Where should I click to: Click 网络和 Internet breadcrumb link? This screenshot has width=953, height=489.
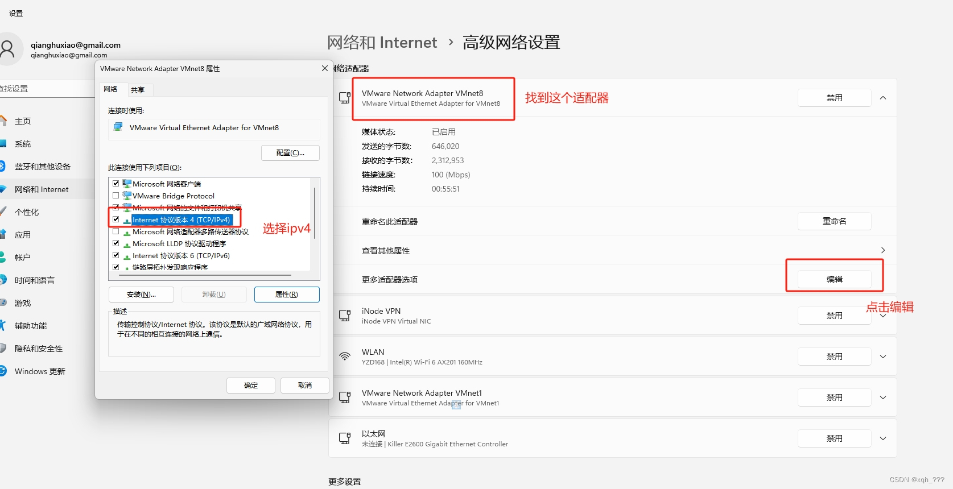pyautogui.click(x=382, y=43)
